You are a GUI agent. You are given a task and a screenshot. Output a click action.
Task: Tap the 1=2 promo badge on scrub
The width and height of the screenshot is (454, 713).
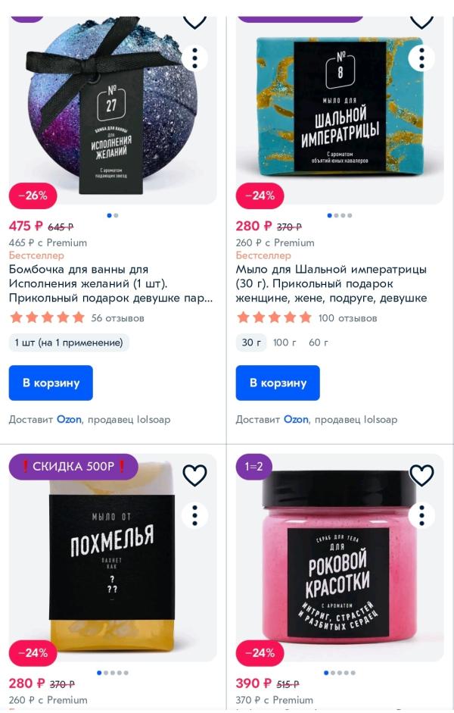tap(254, 467)
